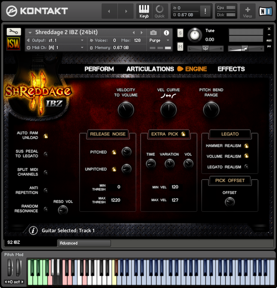Enable Anti Repetition
The width and height of the screenshot is (277, 288).
point(46,190)
